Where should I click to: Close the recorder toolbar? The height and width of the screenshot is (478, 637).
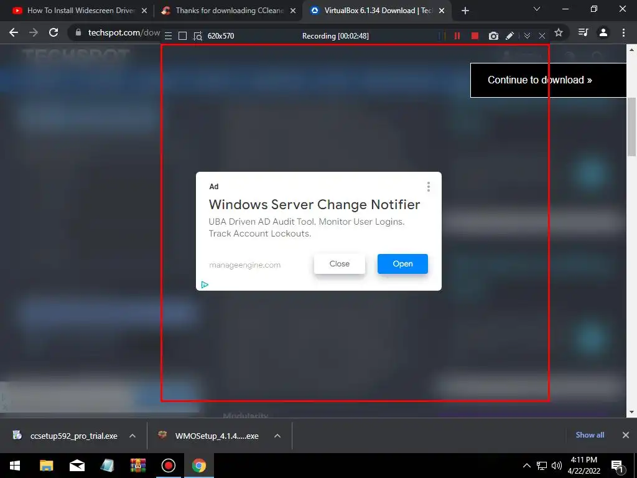point(542,36)
